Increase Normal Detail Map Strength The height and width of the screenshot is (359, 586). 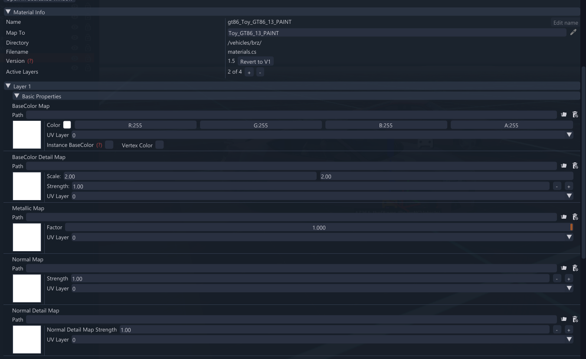pos(569,330)
